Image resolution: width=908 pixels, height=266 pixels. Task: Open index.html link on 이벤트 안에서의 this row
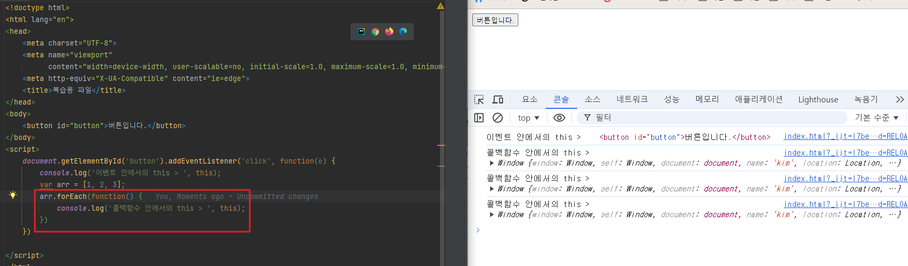pos(845,137)
